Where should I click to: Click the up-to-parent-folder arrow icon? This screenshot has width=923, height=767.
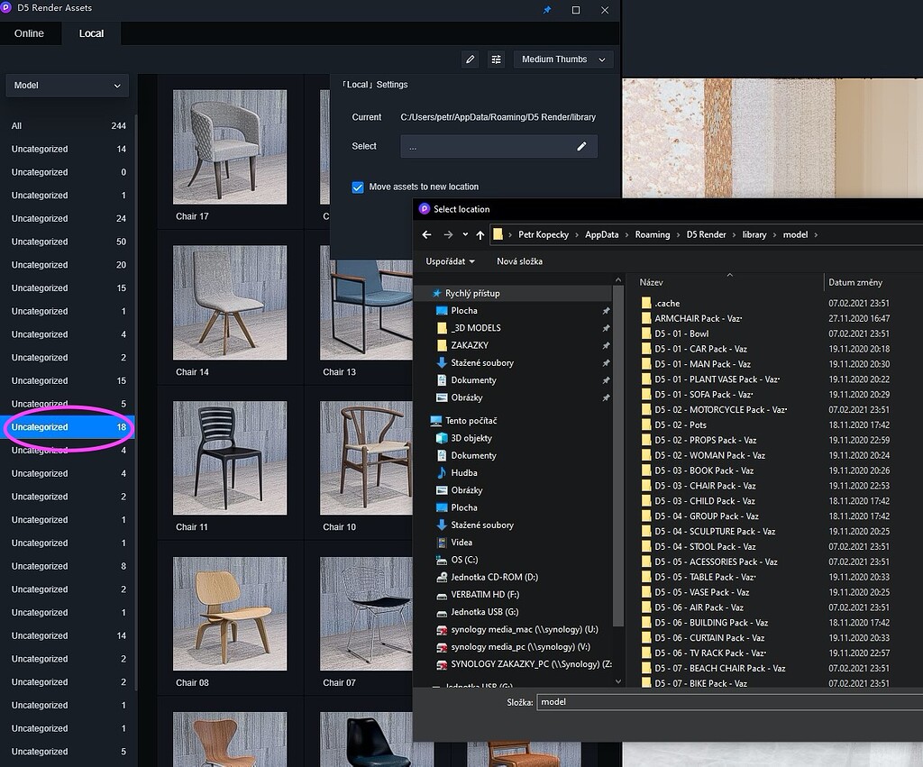coord(481,234)
